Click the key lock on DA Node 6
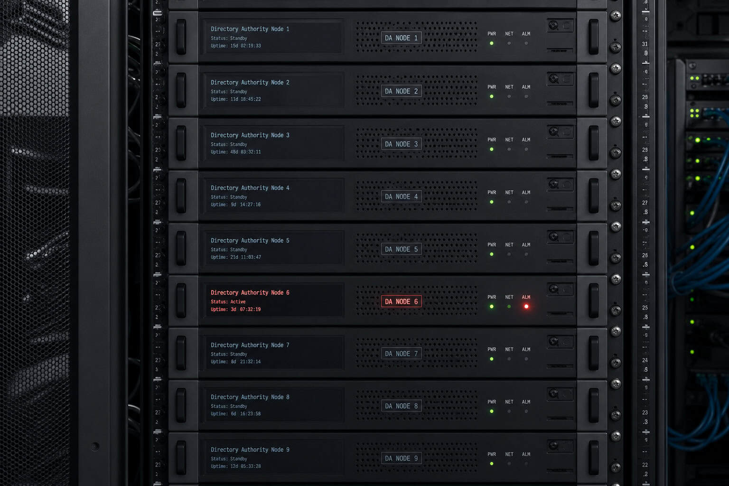Viewport: 729px width, 486px height. [x=553, y=289]
